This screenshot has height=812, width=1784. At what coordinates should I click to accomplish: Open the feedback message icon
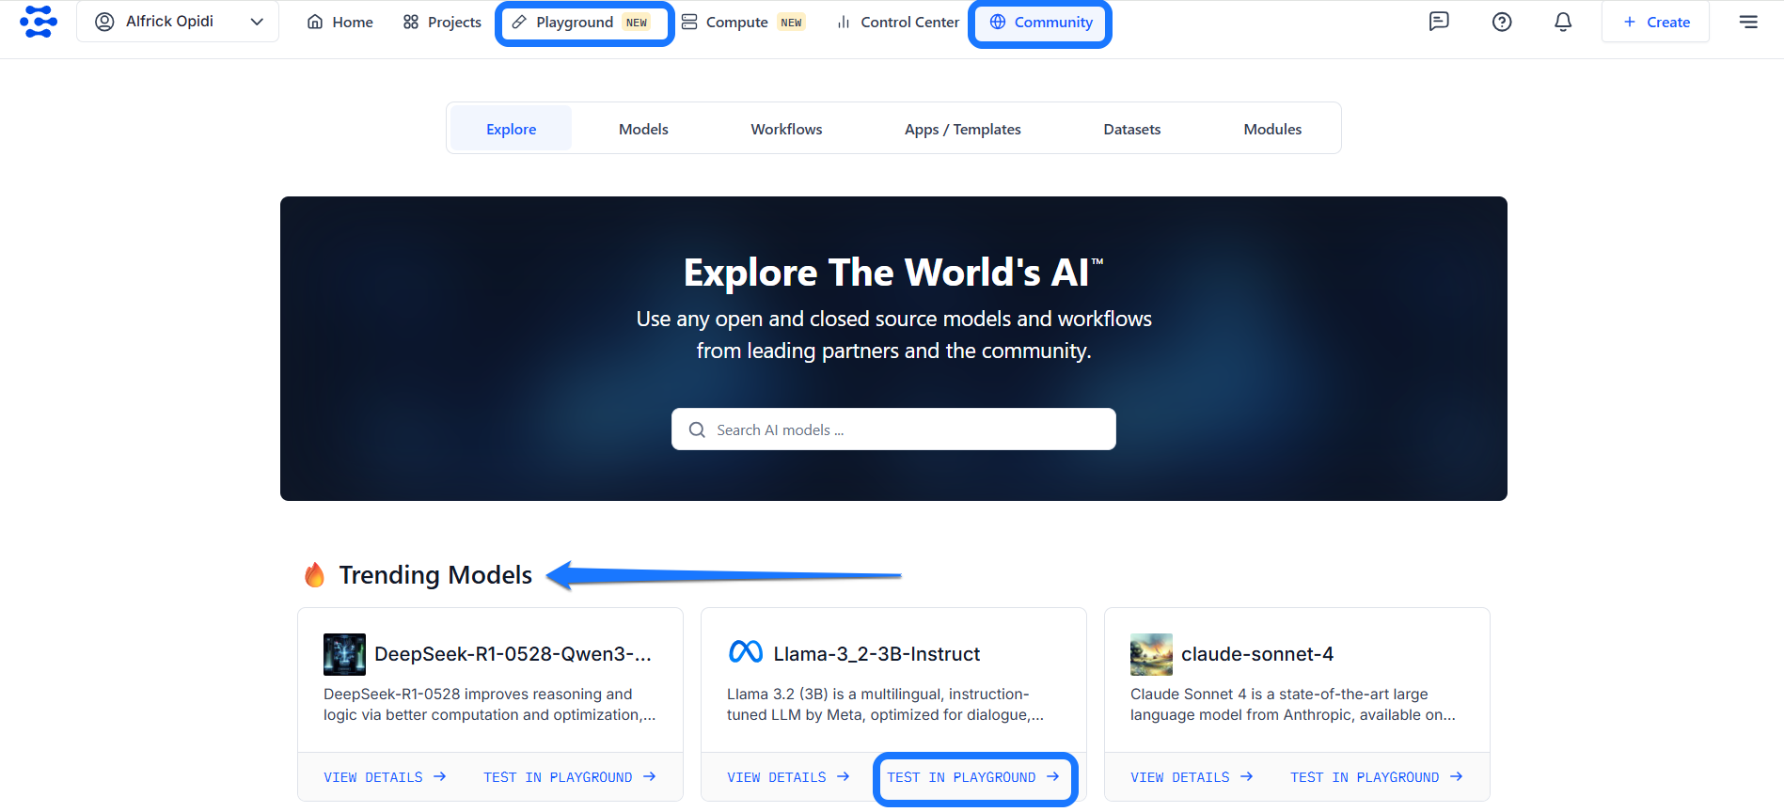(x=1439, y=22)
